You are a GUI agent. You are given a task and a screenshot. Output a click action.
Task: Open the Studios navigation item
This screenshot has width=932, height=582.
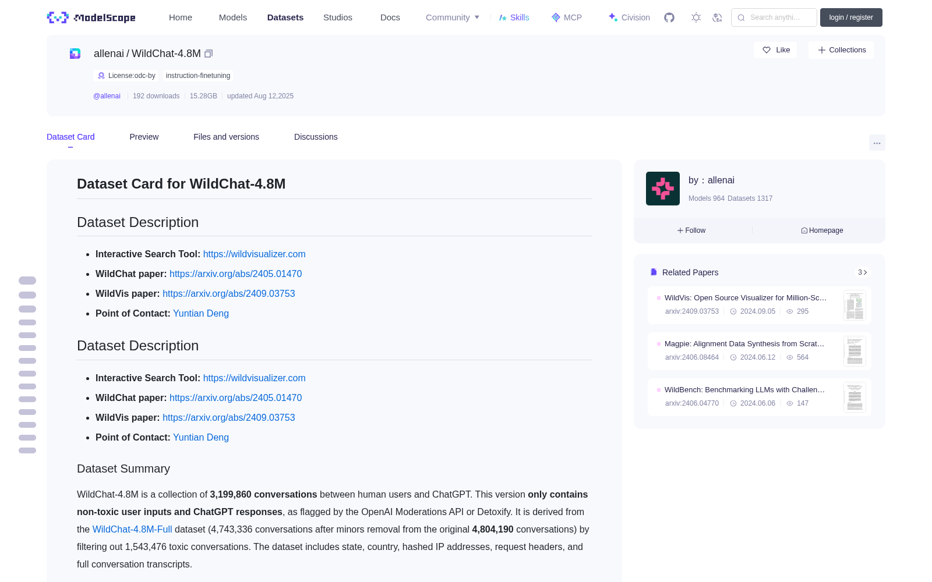(338, 17)
